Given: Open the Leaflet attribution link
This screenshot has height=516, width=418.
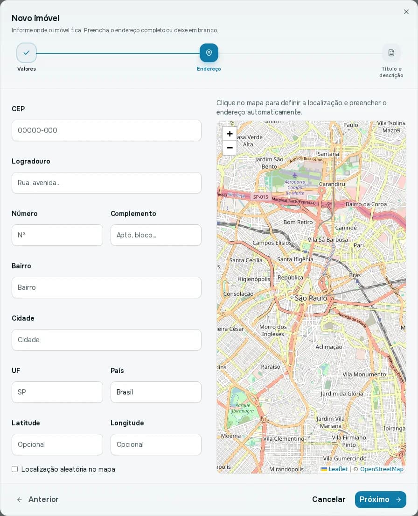Looking at the screenshot, I should pos(334,469).
